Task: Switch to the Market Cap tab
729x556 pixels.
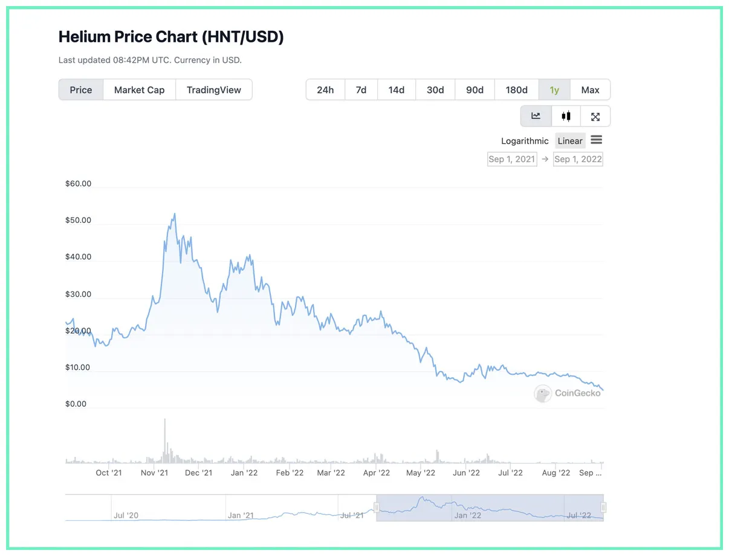Action: pyautogui.click(x=139, y=89)
